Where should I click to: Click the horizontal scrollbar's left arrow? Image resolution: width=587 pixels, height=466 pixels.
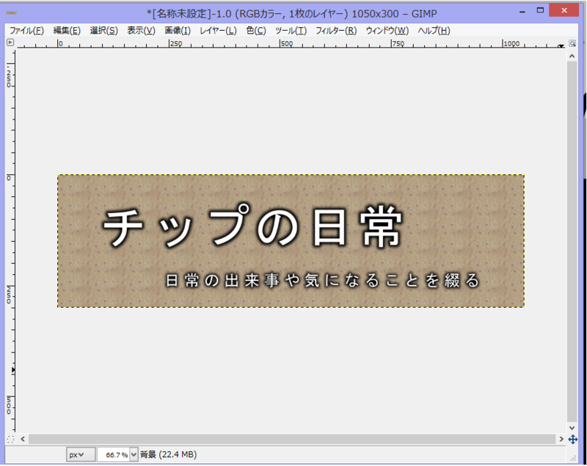(21, 438)
